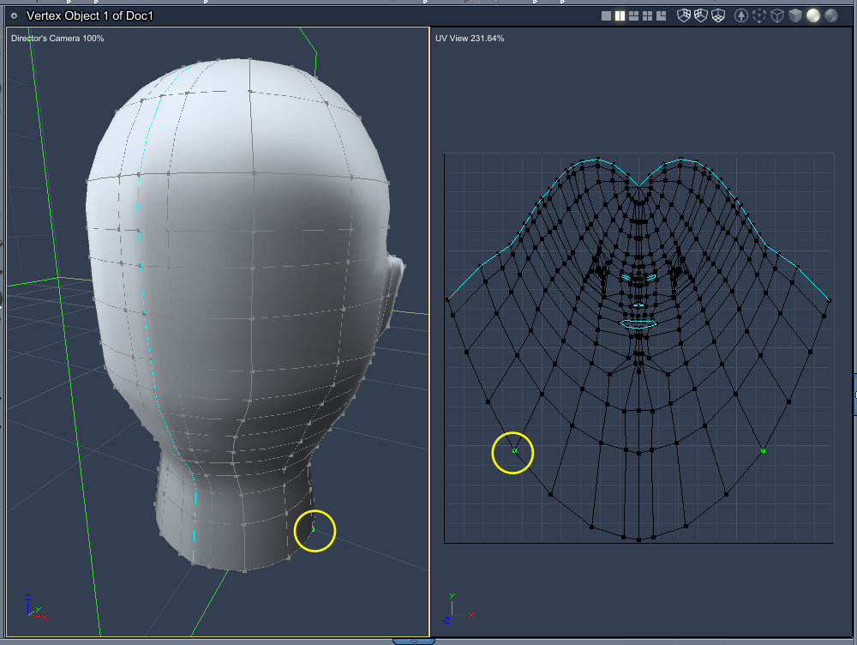The width and height of the screenshot is (857, 645).
Task: Click the right edge panel handle
Action: pyautogui.click(x=854, y=394)
